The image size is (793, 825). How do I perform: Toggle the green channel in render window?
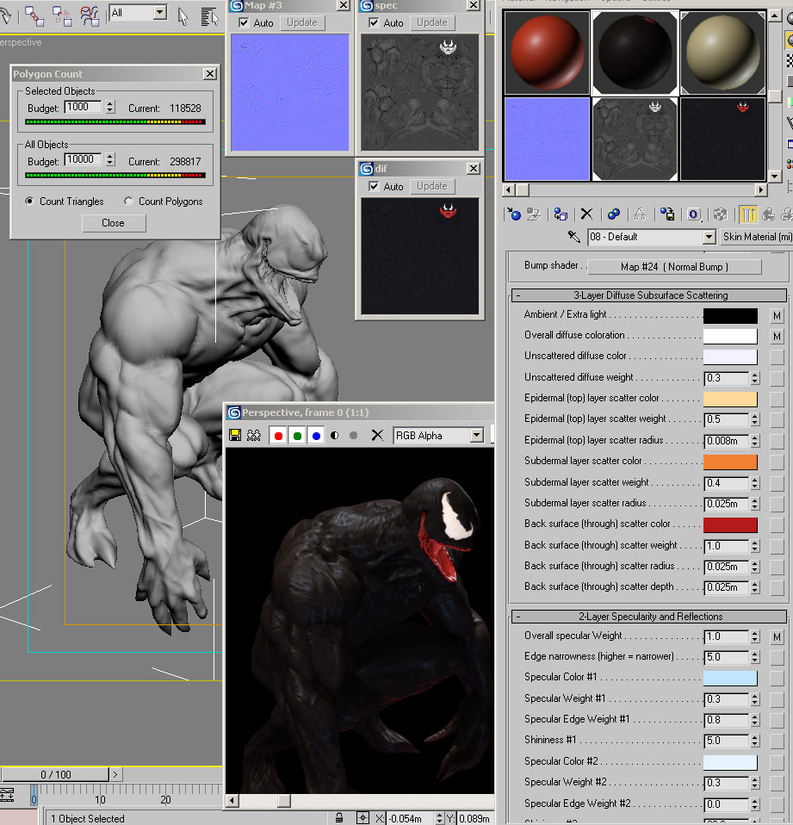[x=297, y=436]
